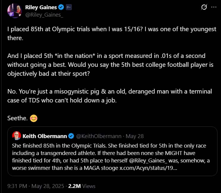Open the quoted Keith Olbermann post
221x193 pixels.
(113, 153)
